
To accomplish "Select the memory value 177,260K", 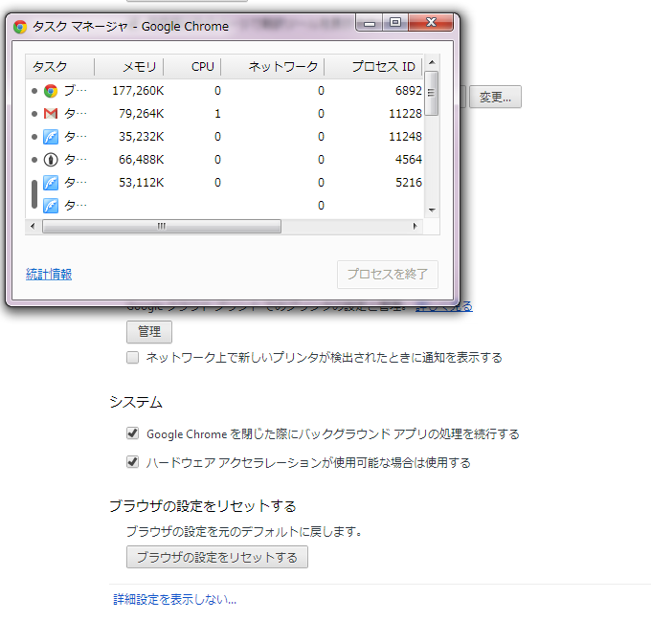I will (138, 91).
